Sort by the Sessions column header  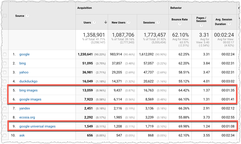coord(149,22)
